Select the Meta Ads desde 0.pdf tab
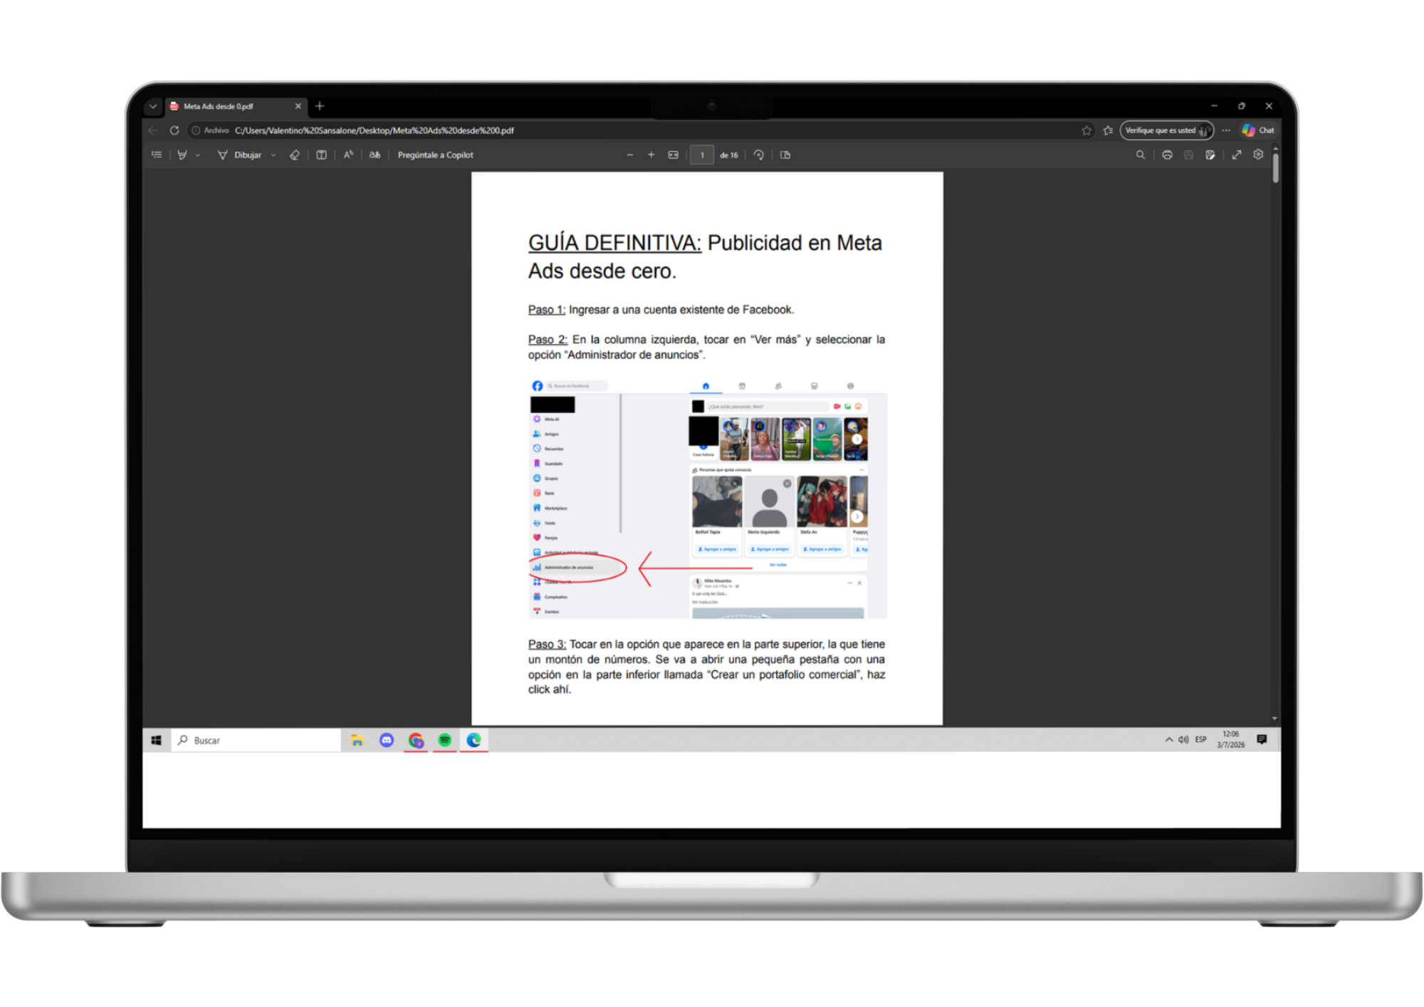1424x1007 pixels. click(228, 106)
